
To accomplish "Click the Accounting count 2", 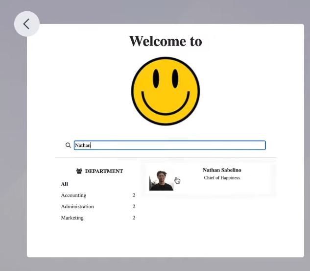I will tap(134, 195).
